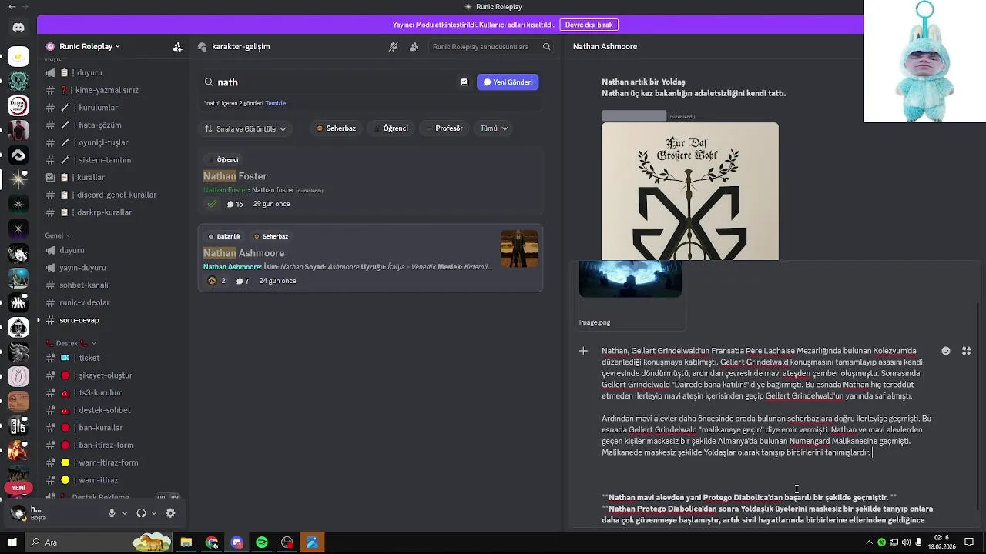986x554 pixels.
Task: Open microphone input options chevron
Action: tap(124, 513)
